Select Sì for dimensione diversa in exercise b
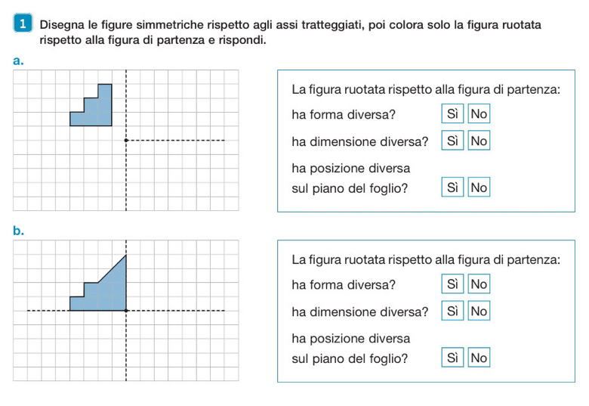 pos(452,311)
